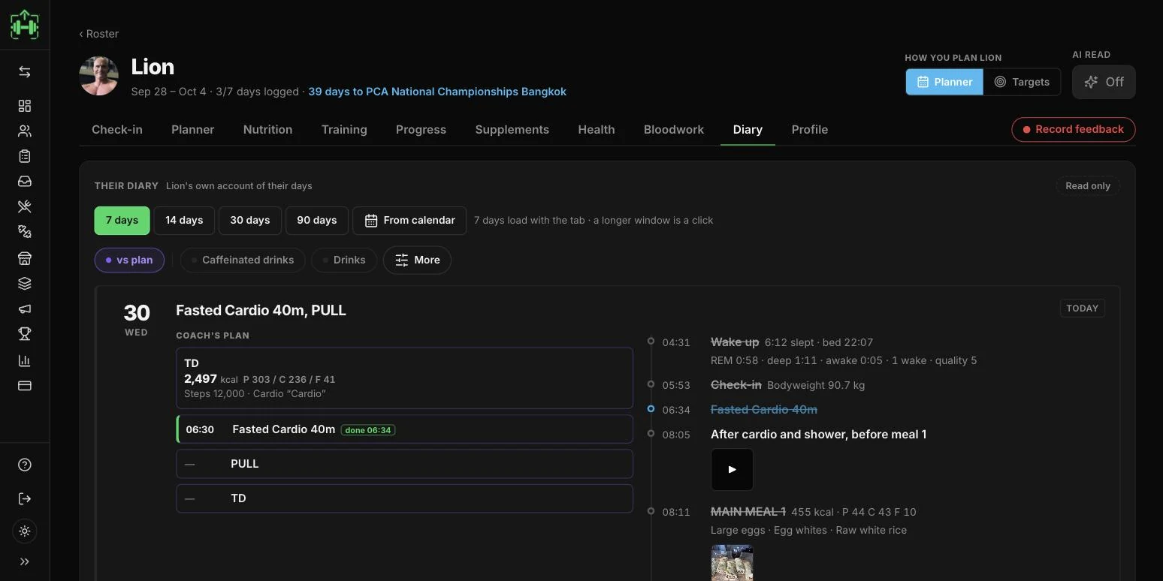Toggle the light/dark theme sun icon
Image resolution: width=1163 pixels, height=581 pixels.
tap(25, 531)
